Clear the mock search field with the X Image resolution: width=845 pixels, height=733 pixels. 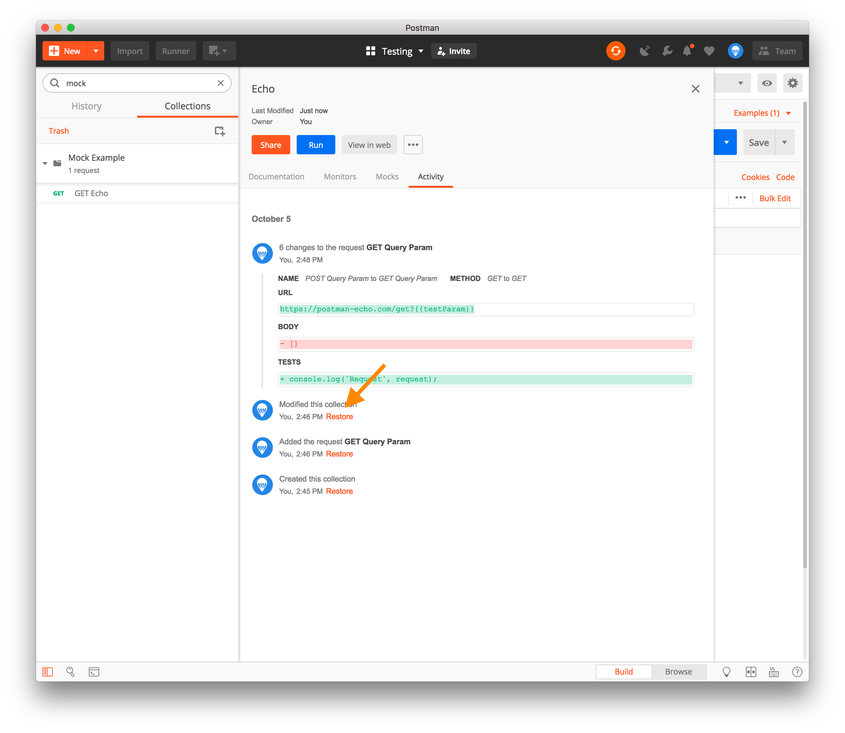[x=221, y=83]
